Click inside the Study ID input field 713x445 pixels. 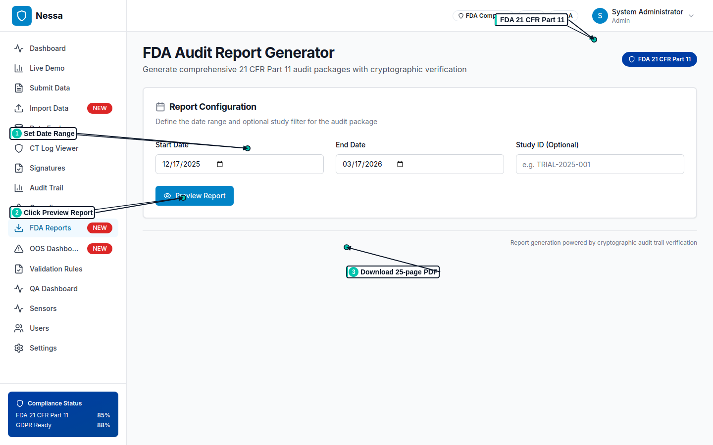click(x=600, y=164)
